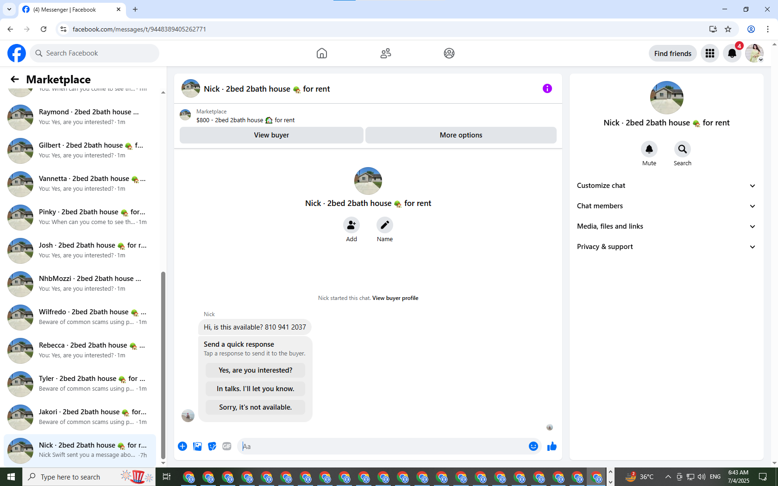This screenshot has height=486, width=778.
Task: Open Nick's house thumbnail in the right panel
Action: [x=666, y=98]
